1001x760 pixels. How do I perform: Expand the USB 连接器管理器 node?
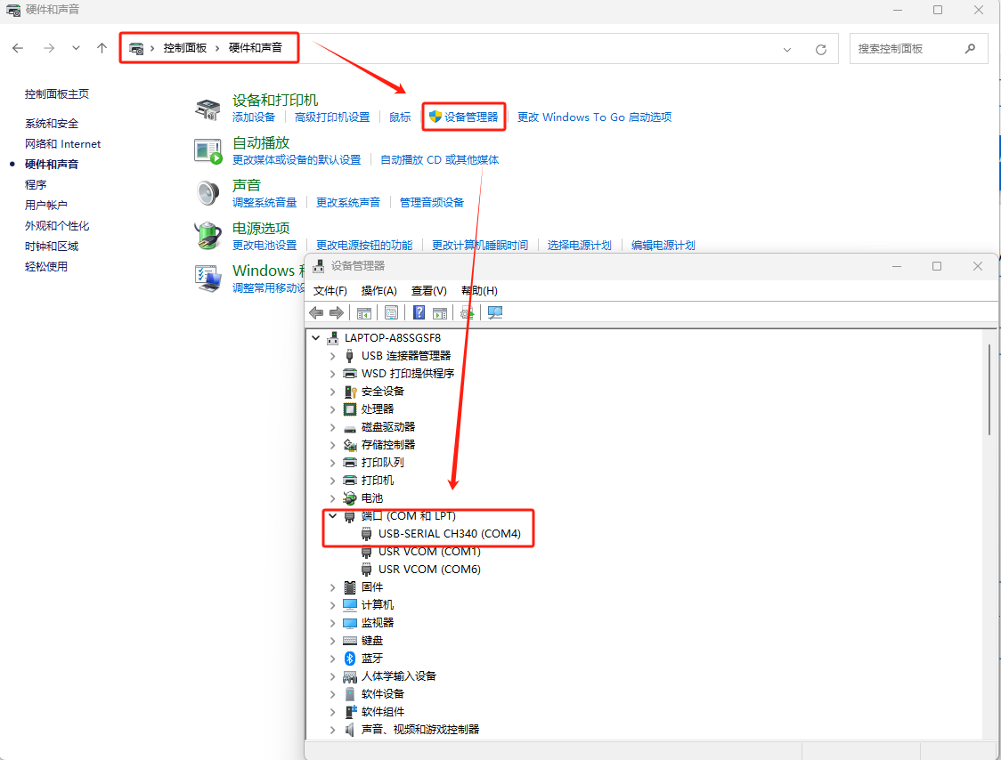[x=332, y=356]
